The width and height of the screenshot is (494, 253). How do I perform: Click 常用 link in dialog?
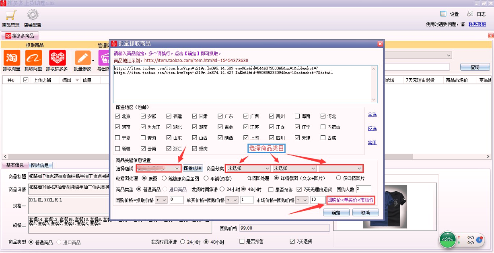tap(372, 143)
